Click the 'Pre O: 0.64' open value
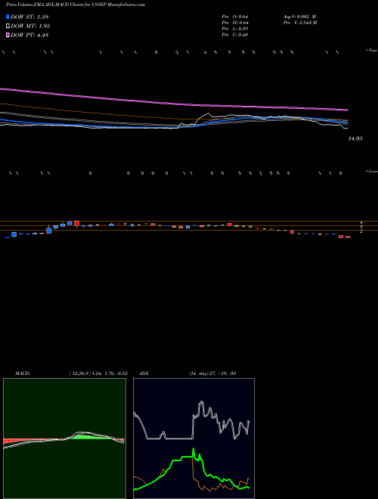The image size is (378, 499). pos(235,17)
